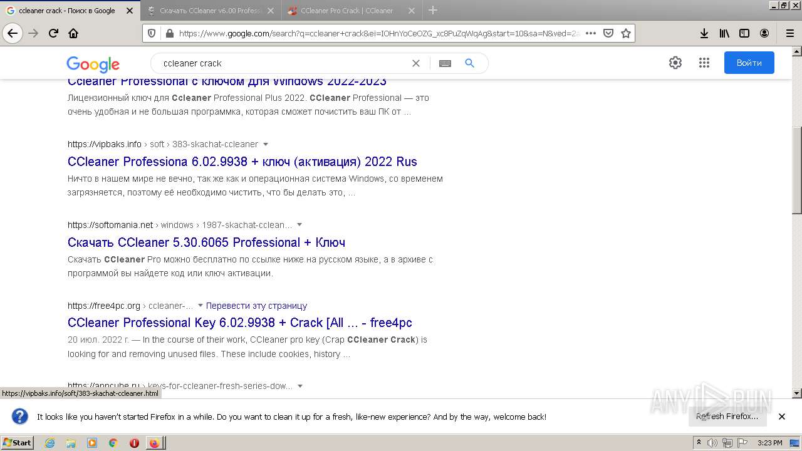Open volume control in system tray
Screen dimensions: 802x451
[x=712, y=443]
